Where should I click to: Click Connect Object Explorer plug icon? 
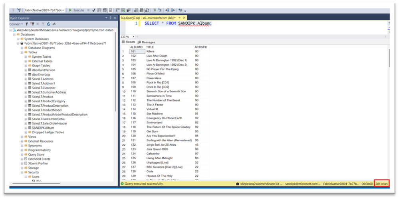tap(26, 24)
